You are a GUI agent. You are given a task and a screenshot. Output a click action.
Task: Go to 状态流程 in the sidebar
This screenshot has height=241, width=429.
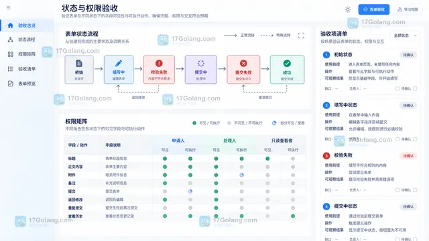point(27,39)
